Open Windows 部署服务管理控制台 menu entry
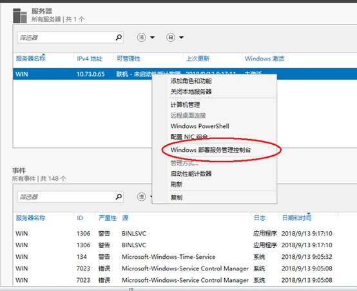 [211, 150]
